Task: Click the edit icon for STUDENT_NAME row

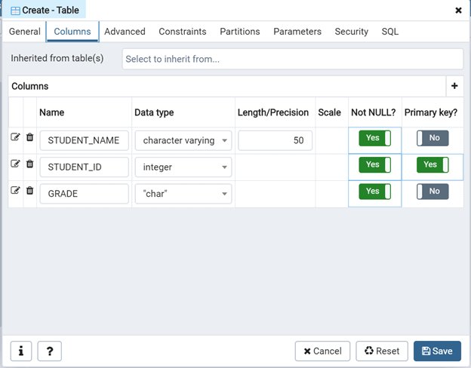Action: click(15, 137)
